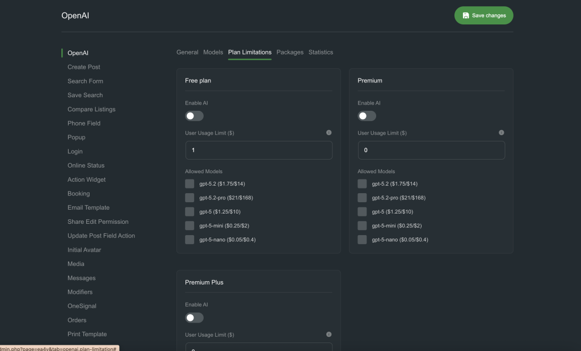Click the info icon in Premium Plus card

coord(329,335)
